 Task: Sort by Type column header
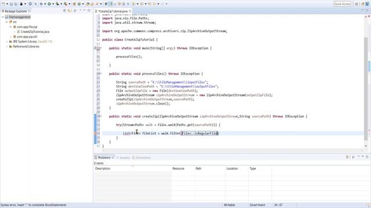260,168
